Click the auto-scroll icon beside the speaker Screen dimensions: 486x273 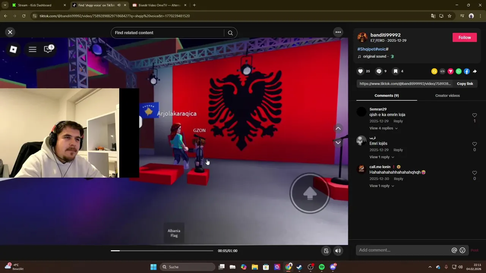(326, 251)
